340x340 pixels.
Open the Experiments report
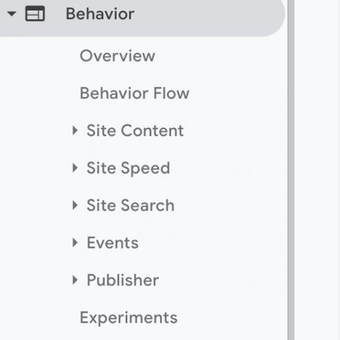click(129, 318)
